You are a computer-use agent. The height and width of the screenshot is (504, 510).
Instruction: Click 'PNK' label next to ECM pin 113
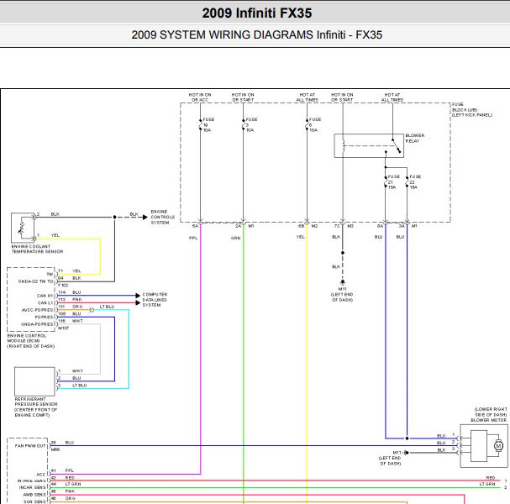coord(77,299)
